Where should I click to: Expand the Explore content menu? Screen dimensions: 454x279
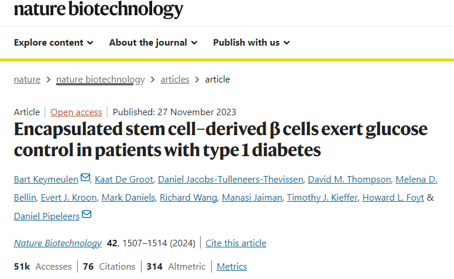pos(53,42)
